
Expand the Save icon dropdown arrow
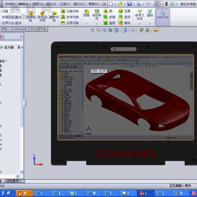134,4
